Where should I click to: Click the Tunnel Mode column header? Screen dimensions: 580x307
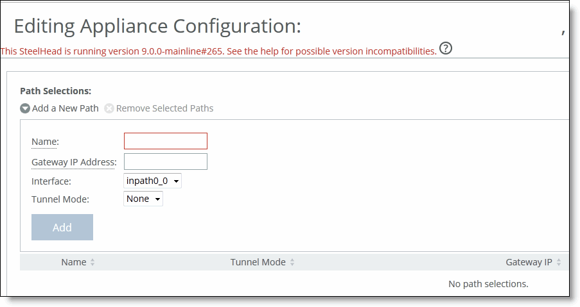pyautogui.click(x=258, y=262)
